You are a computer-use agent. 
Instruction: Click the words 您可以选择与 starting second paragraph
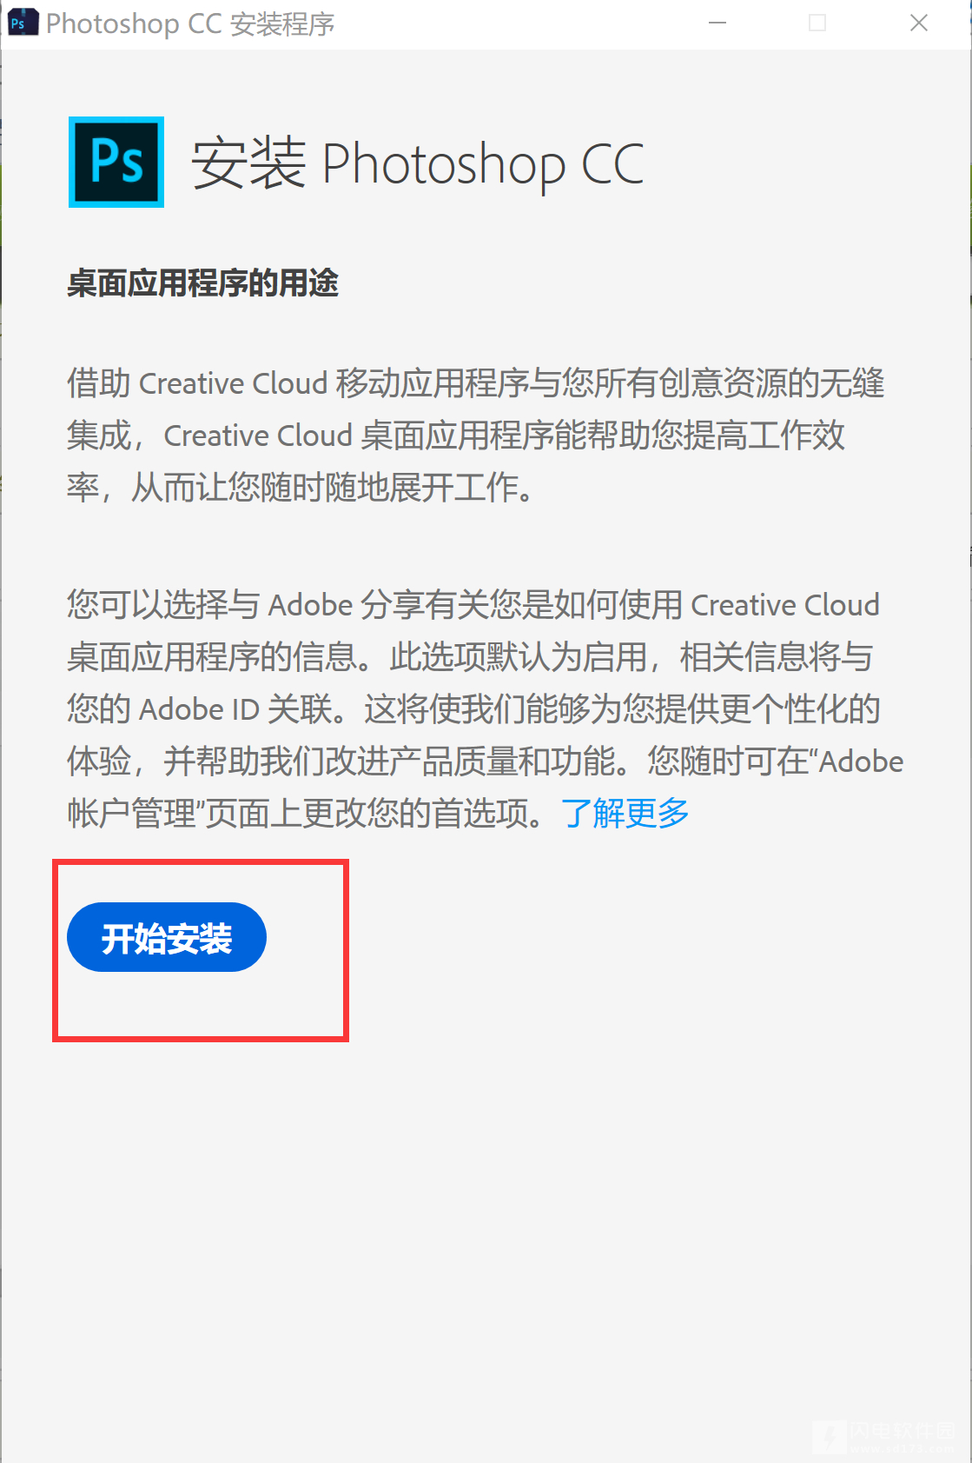point(163,605)
